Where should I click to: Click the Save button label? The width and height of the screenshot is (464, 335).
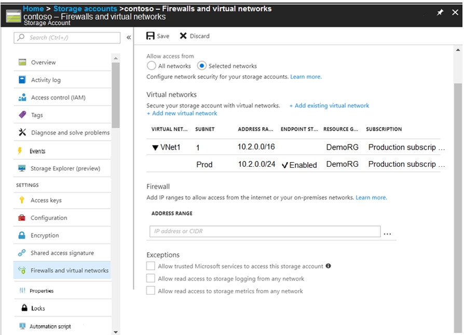[163, 36]
